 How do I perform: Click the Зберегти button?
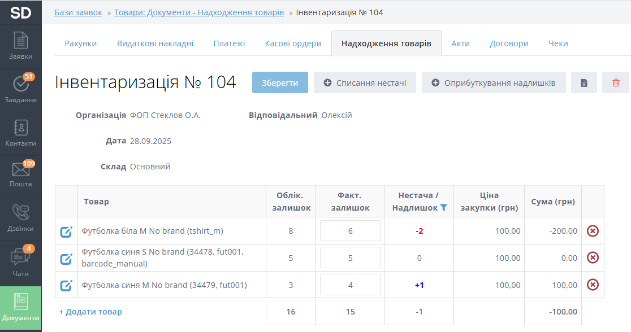point(280,83)
